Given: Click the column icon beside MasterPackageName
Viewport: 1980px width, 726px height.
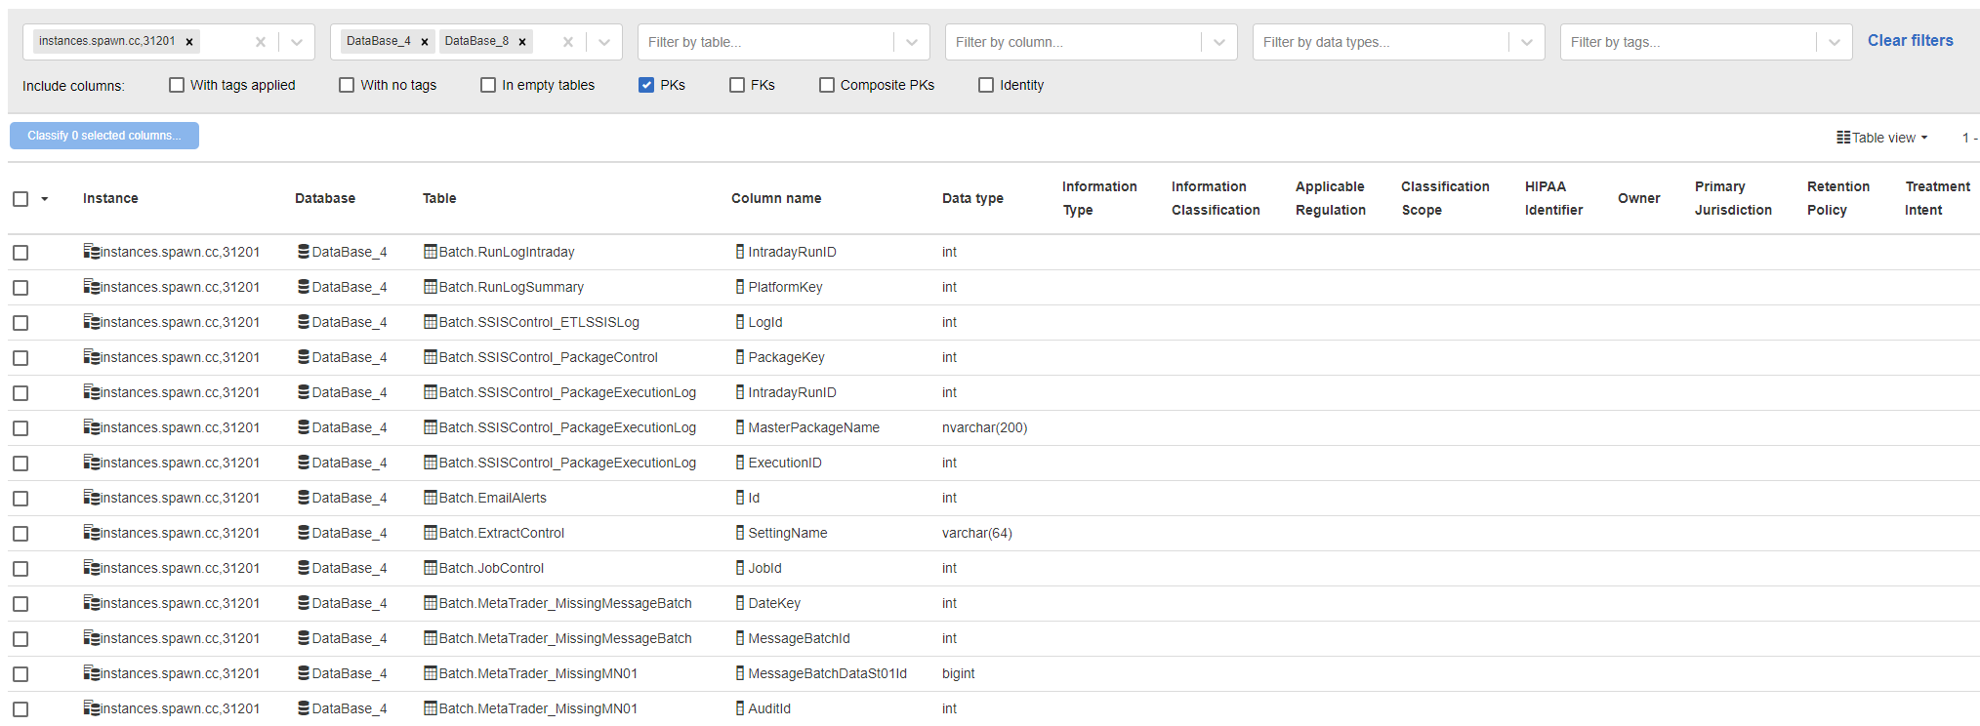Looking at the screenshot, I should click(740, 427).
